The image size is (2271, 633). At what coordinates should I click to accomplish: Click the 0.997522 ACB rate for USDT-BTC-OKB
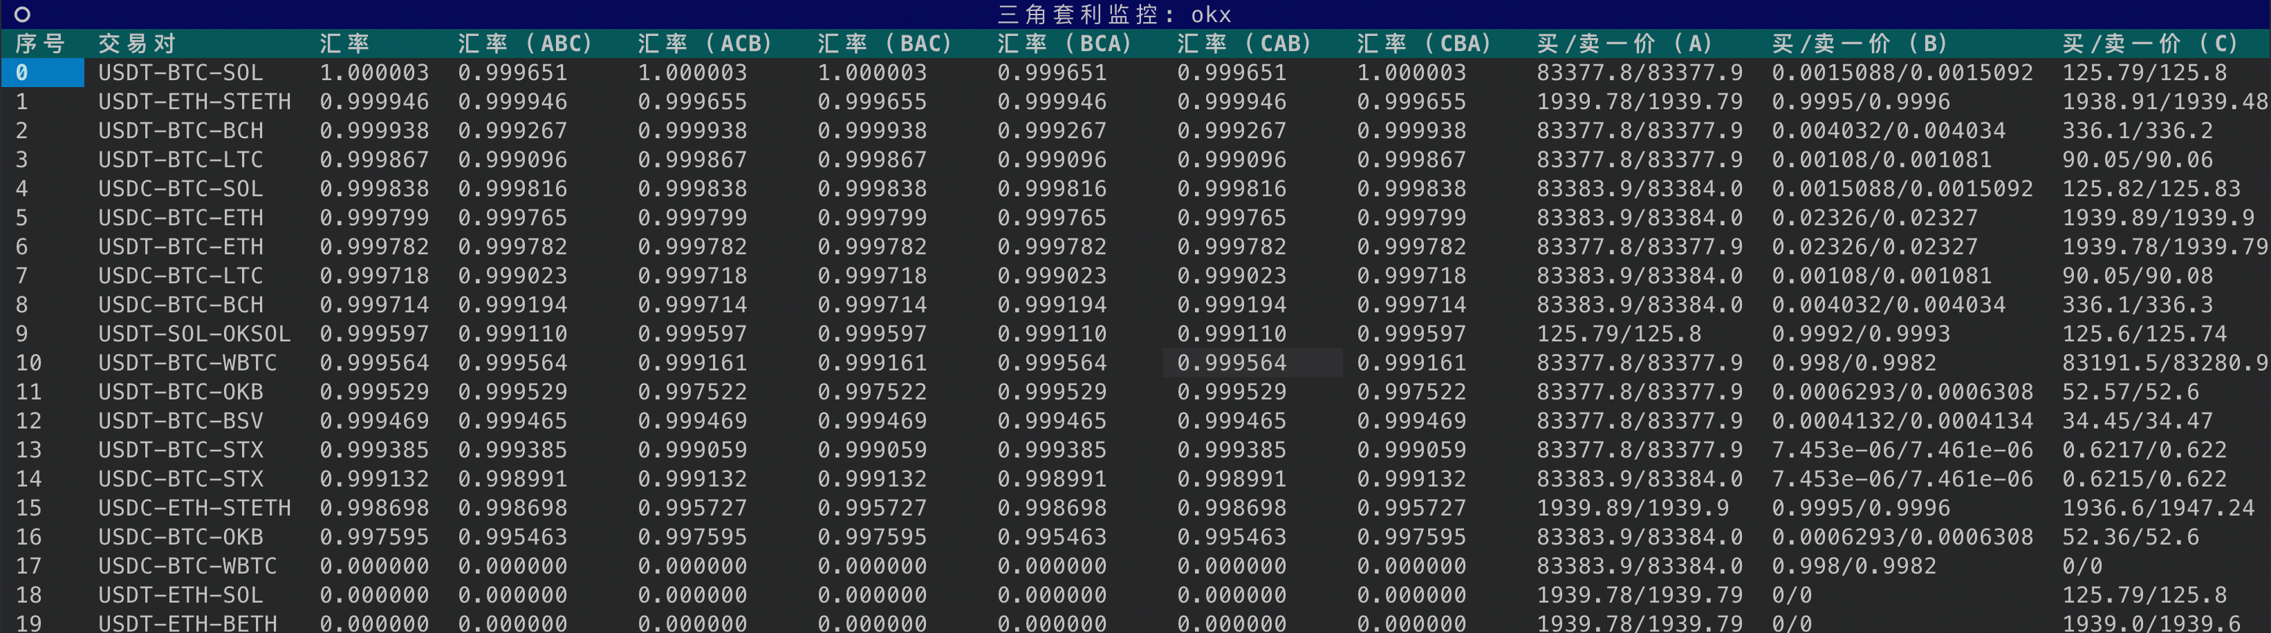[692, 392]
